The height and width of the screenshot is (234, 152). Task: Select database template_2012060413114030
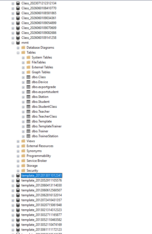click(42, 185)
